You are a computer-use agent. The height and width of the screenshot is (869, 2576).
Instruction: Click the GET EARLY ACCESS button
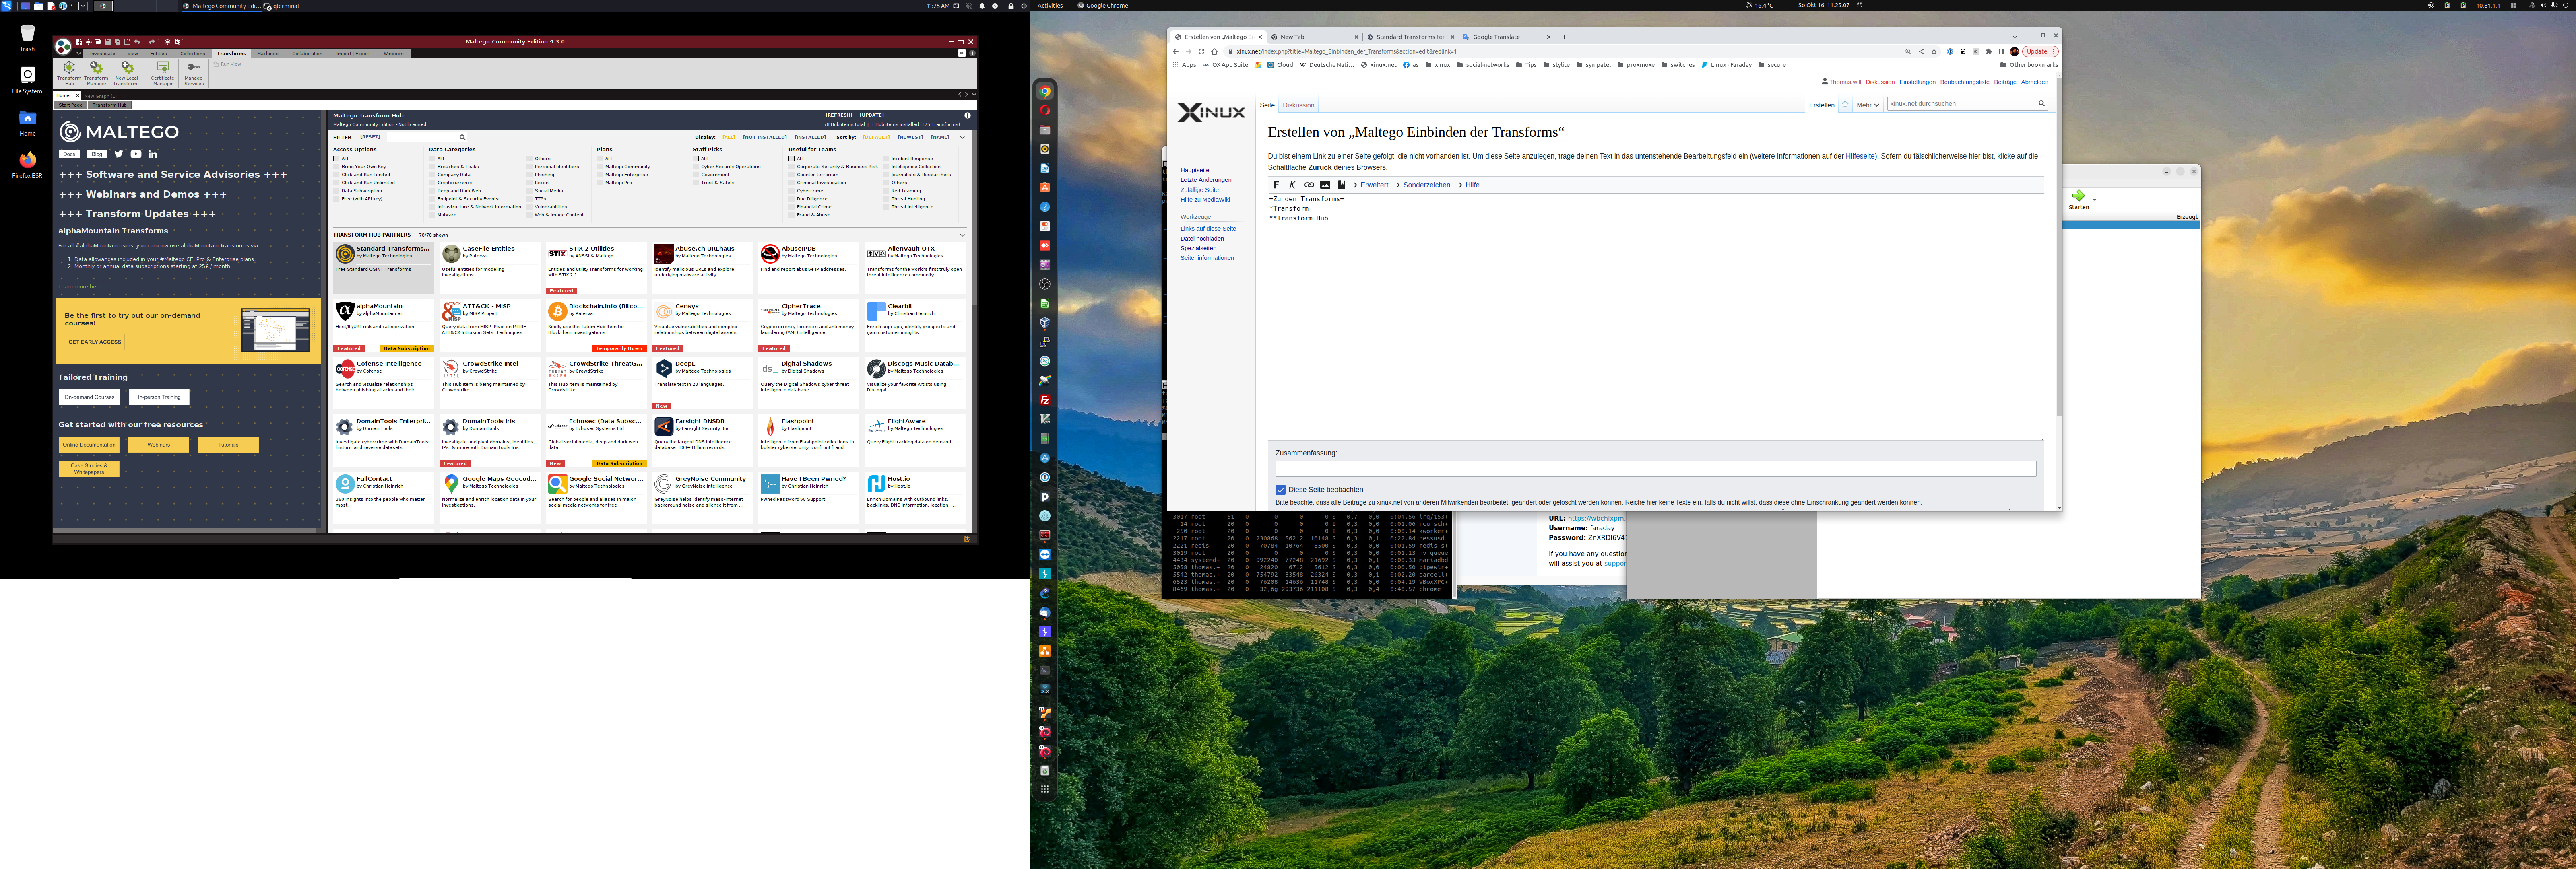[95, 342]
